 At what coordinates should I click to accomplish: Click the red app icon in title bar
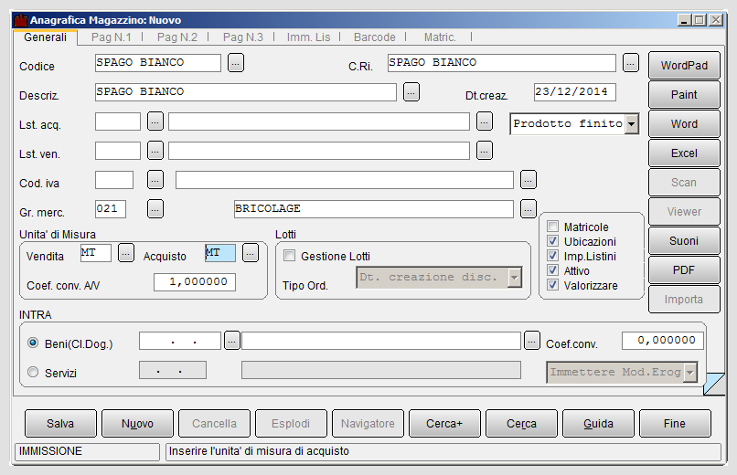tap(21, 20)
